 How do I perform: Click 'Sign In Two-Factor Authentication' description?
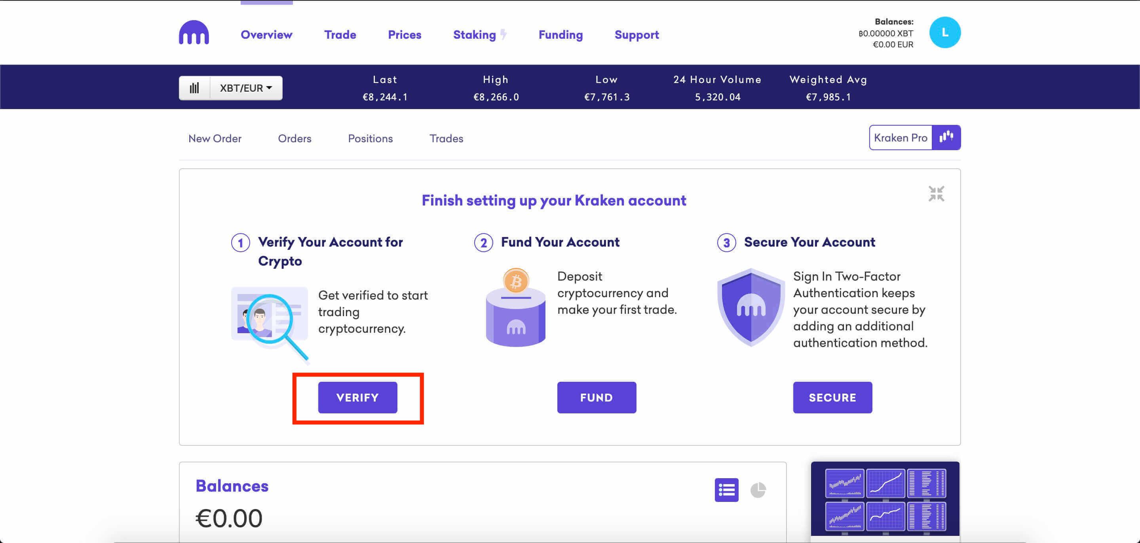[x=860, y=309]
